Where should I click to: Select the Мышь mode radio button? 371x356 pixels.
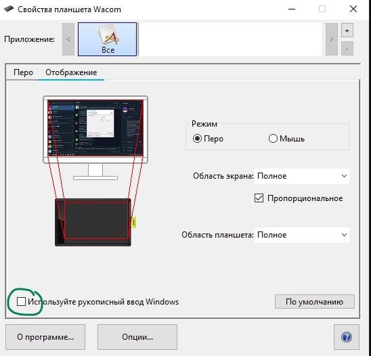(x=273, y=138)
